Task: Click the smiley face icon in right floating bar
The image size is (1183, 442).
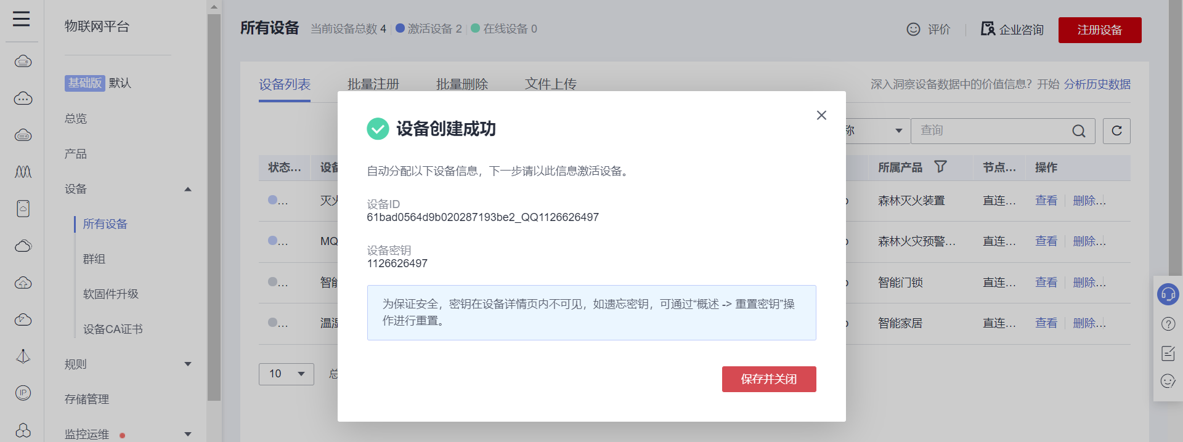Action: (1168, 381)
